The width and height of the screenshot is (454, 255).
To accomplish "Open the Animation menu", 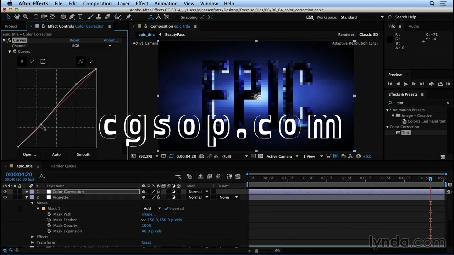I will pyautogui.click(x=166, y=4).
